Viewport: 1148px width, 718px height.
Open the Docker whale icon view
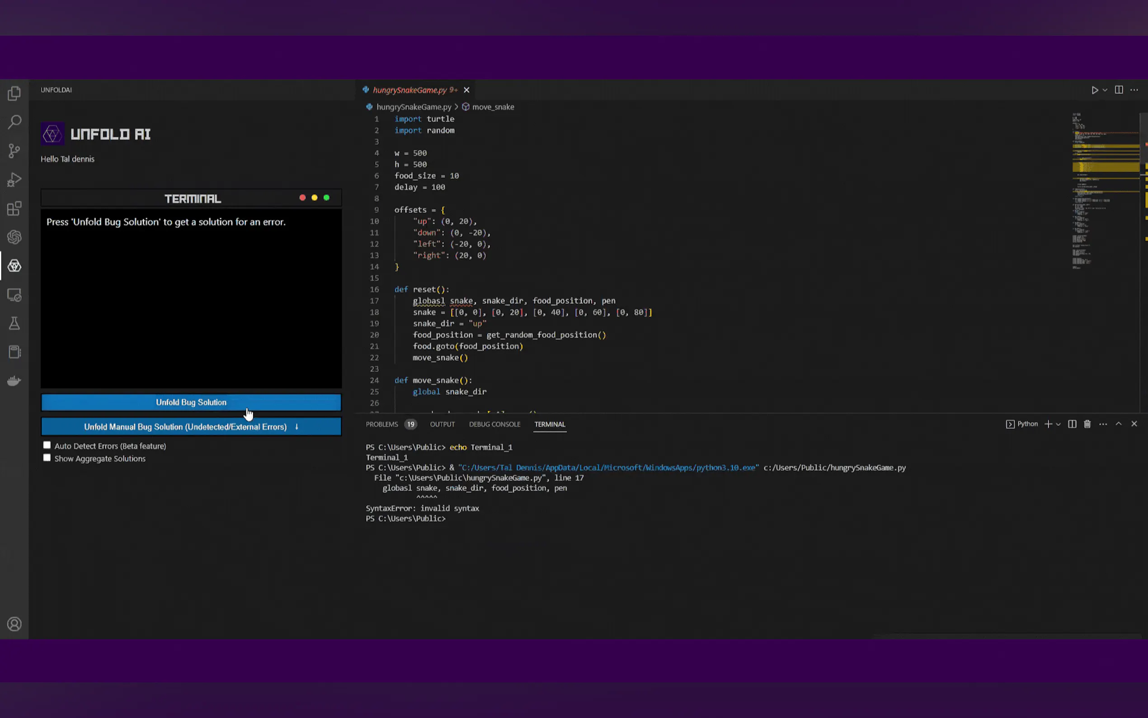14,381
